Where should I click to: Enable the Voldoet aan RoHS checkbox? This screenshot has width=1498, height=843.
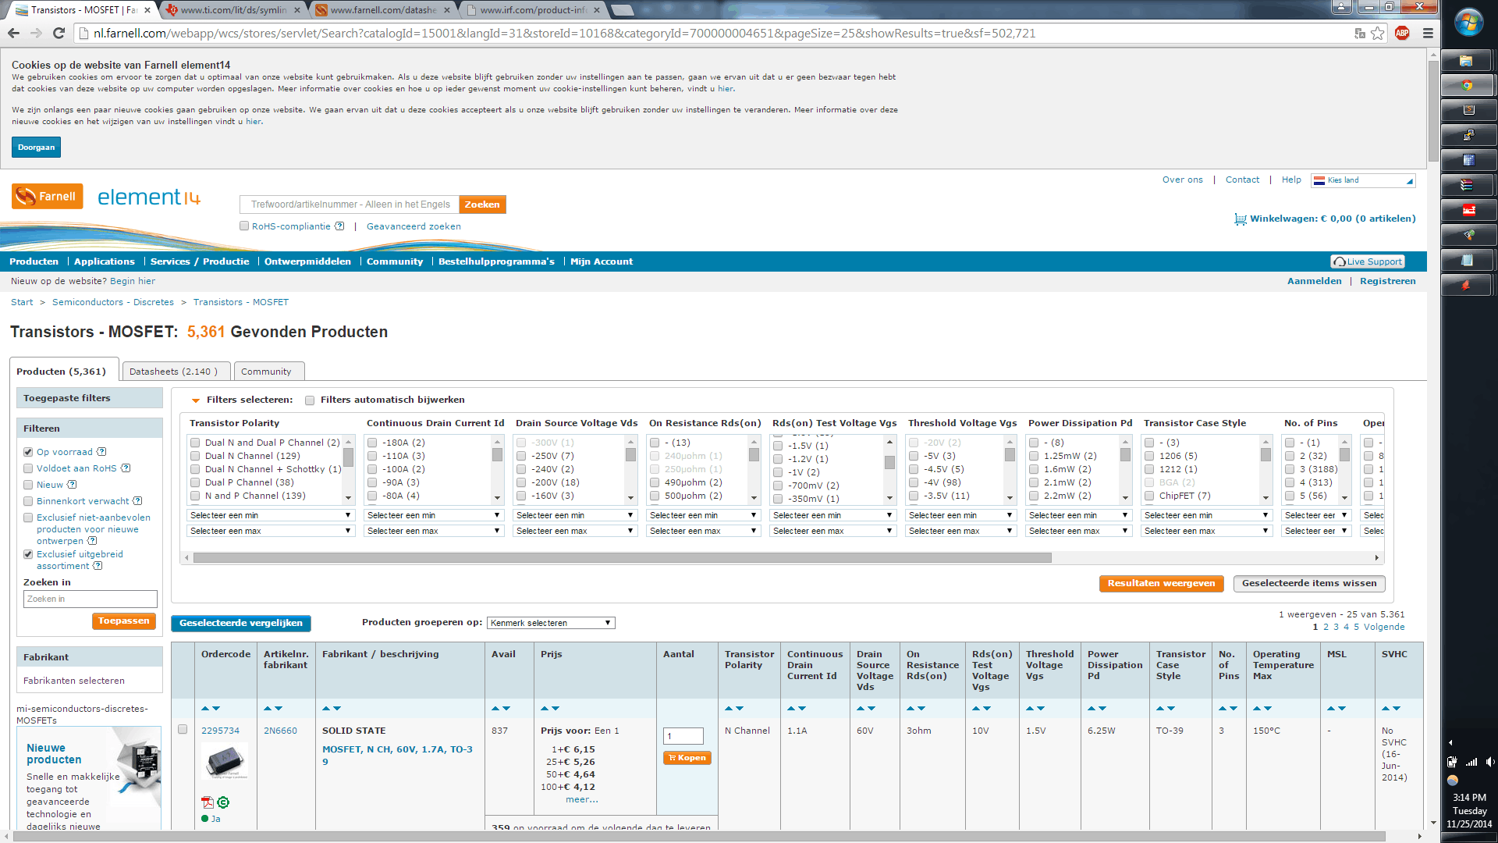(x=28, y=468)
